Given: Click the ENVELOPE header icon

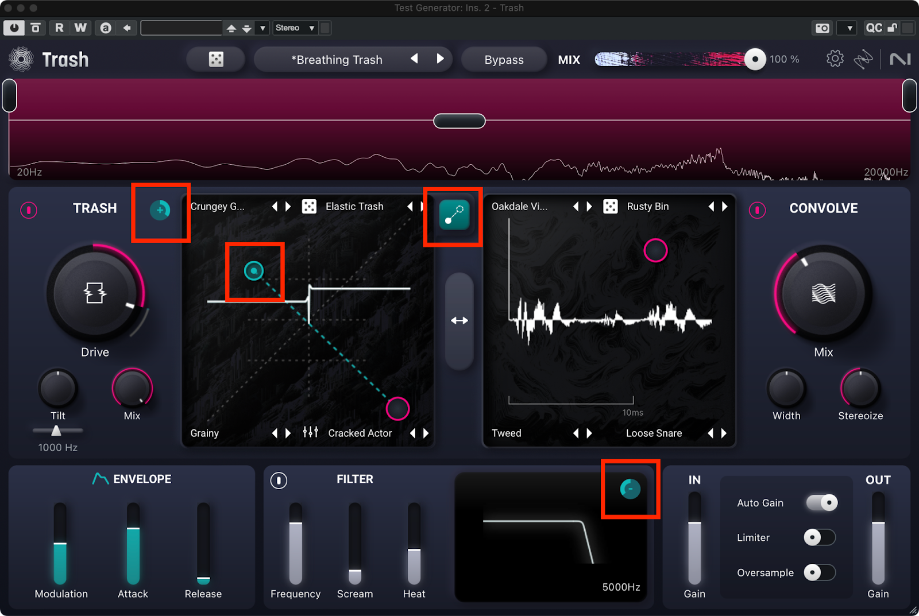Looking at the screenshot, I should tap(100, 479).
